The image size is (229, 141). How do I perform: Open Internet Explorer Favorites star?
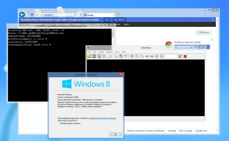click(212, 15)
